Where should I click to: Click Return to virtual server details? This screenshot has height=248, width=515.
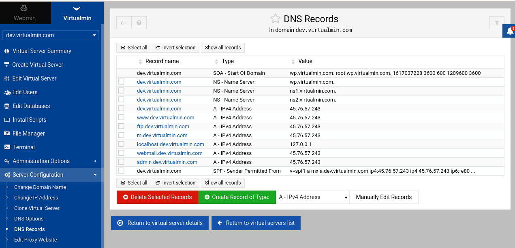(x=160, y=223)
